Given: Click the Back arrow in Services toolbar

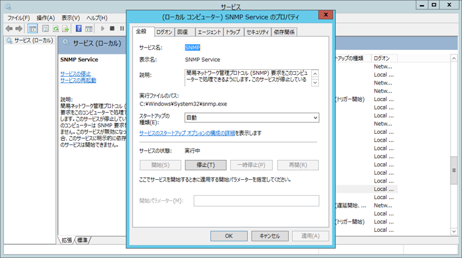Looking at the screenshot, I should click(x=9, y=29).
